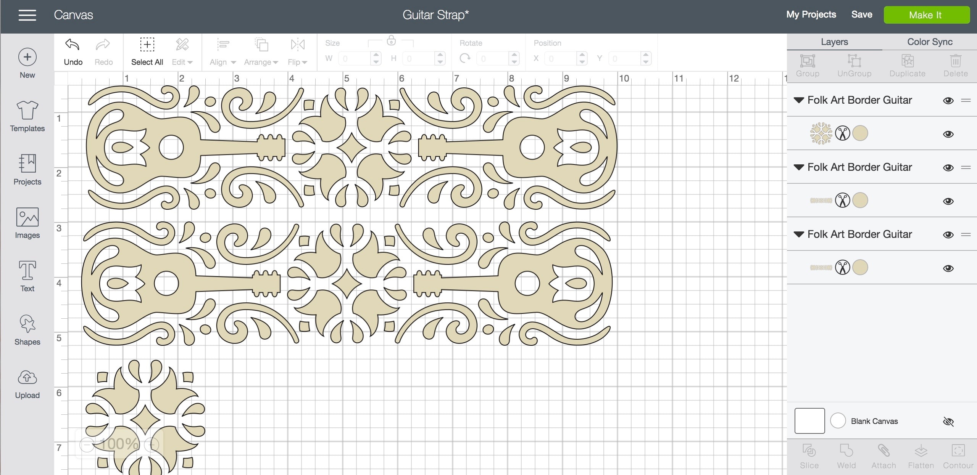Click scissors cut icon in first layer
The image size is (977, 475).
click(842, 133)
